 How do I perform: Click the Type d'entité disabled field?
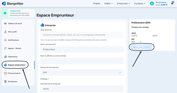tap(82, 35)
